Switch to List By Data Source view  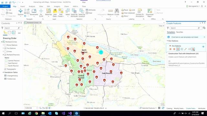click(x=9, y=32)
